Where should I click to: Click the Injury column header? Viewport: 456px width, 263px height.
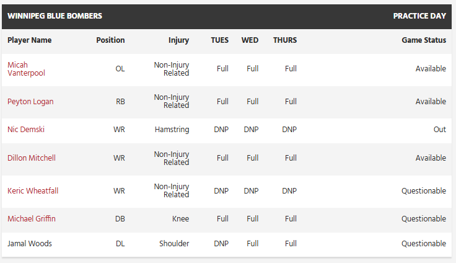click(178, 40)
